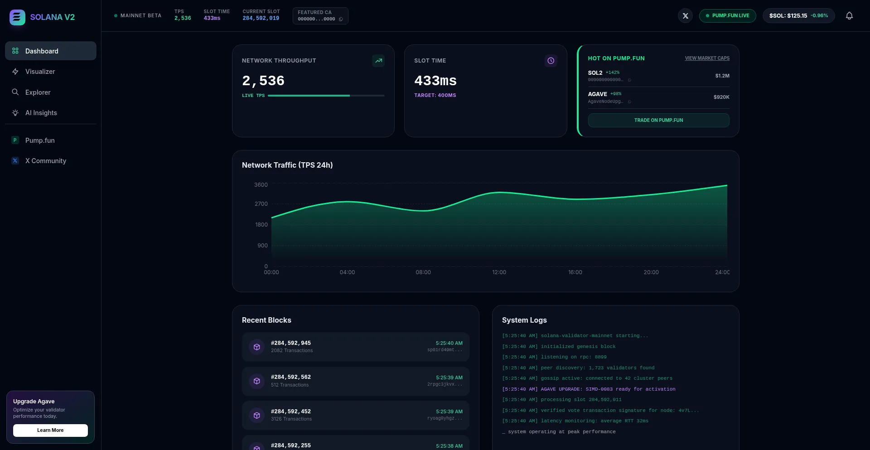
Task: Toggle the PUMP.FUN LIVE status pill
Action: pos(727,15)
